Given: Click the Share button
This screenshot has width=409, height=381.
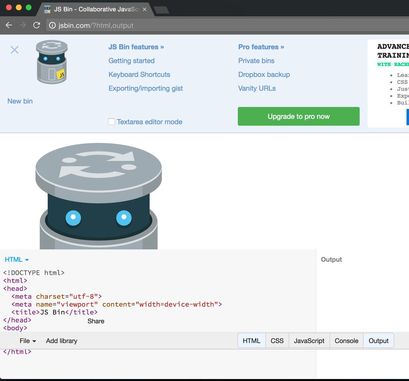Looking at the screenshot, I should [96, 321].
